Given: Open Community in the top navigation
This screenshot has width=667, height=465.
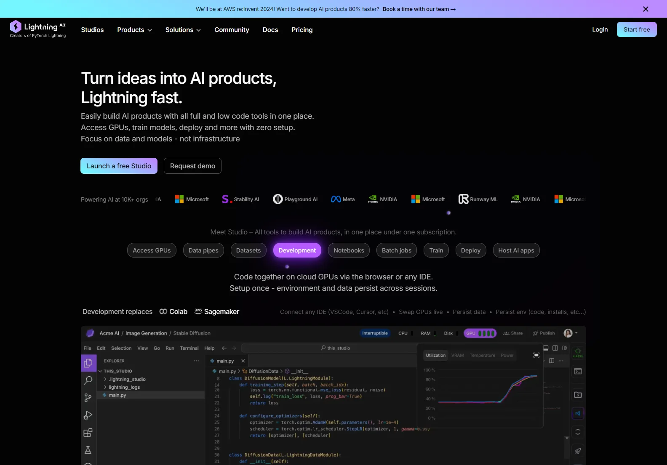Looking at the screenshot, I should click(x=232, y=30).
